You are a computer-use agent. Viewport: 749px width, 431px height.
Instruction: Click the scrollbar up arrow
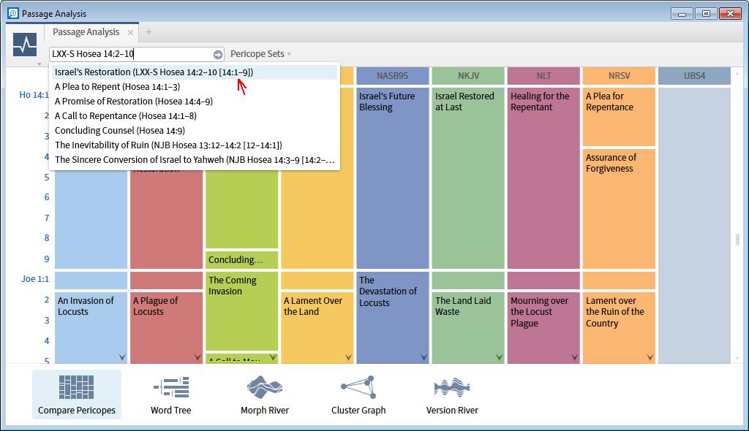tap(738, 74)
